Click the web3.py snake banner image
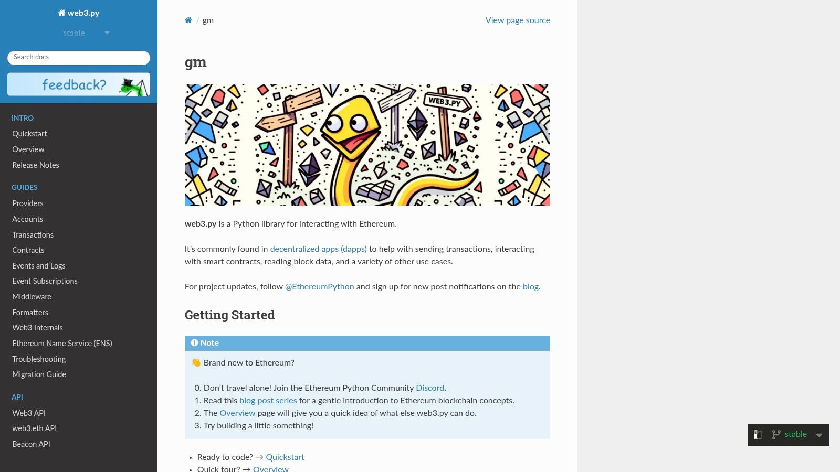Screen dimensions: 840x472 point(367,145)
